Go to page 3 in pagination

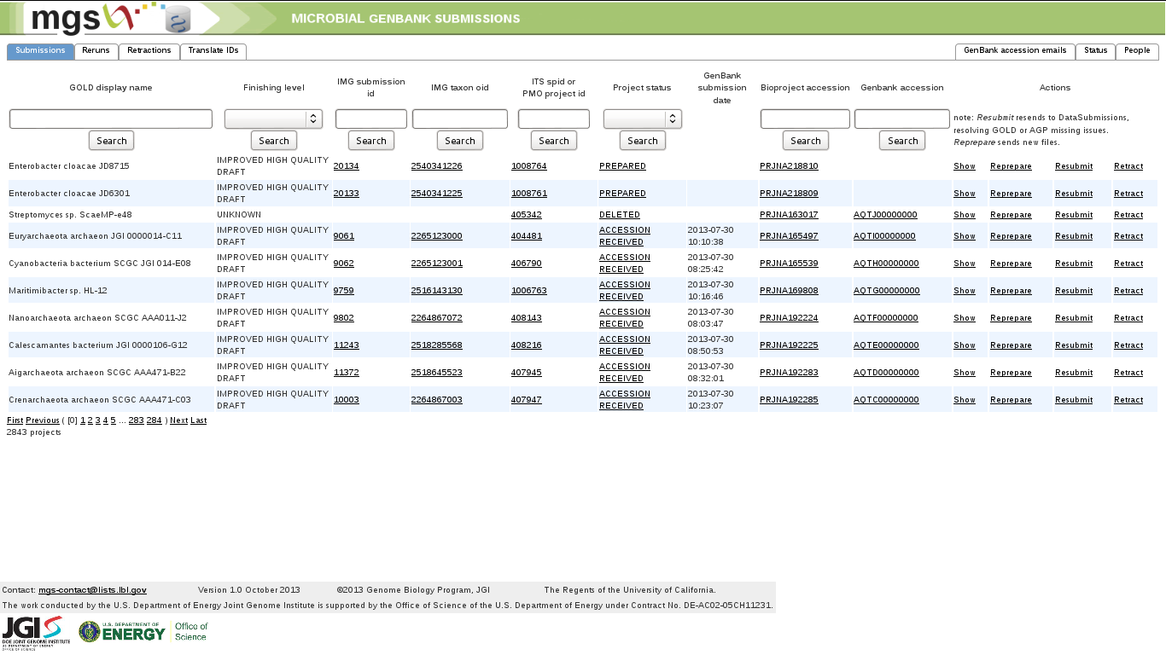[97, 420]
